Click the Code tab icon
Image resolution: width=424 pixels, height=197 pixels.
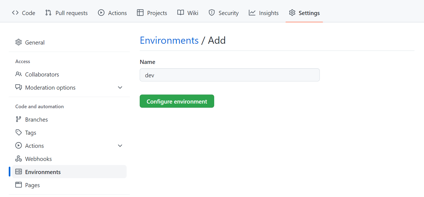15,13
